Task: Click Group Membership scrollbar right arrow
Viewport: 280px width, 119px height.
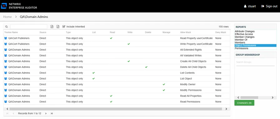Action: point(273,98)
